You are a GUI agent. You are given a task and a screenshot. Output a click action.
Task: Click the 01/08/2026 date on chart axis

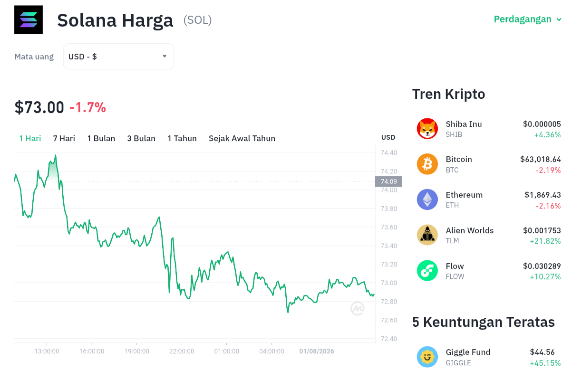coord(317,352)
